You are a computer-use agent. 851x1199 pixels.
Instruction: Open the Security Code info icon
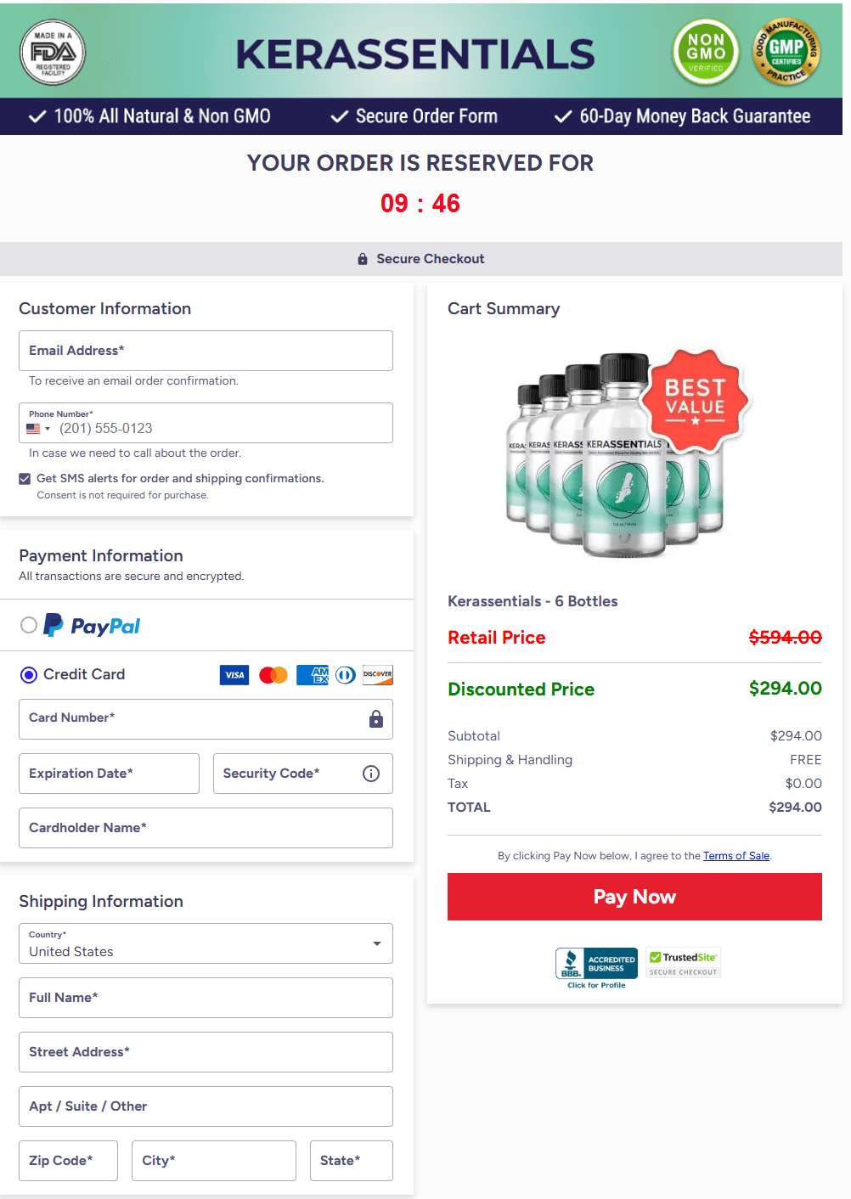[x=370, y=774]
